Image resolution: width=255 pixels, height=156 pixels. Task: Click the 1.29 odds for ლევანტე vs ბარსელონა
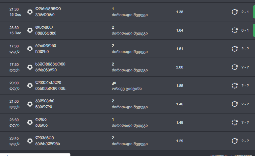(180, 141)
